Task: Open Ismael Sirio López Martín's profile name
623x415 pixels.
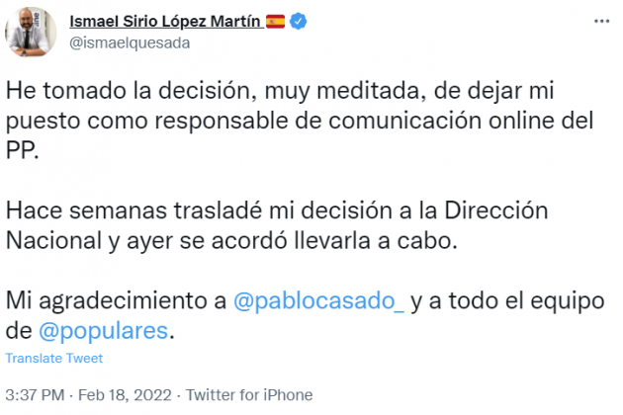Action: coord(165,23)
